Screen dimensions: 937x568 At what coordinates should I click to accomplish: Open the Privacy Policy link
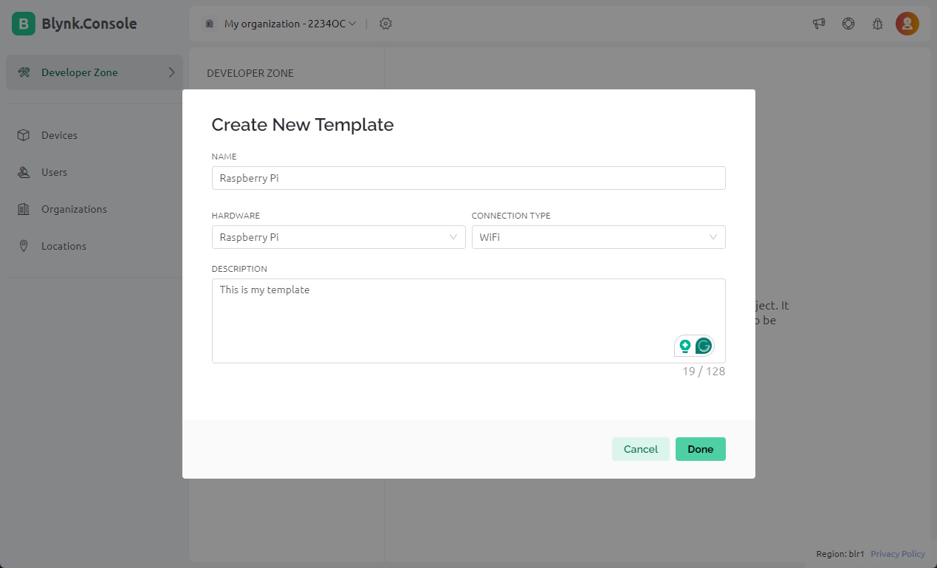898,554
